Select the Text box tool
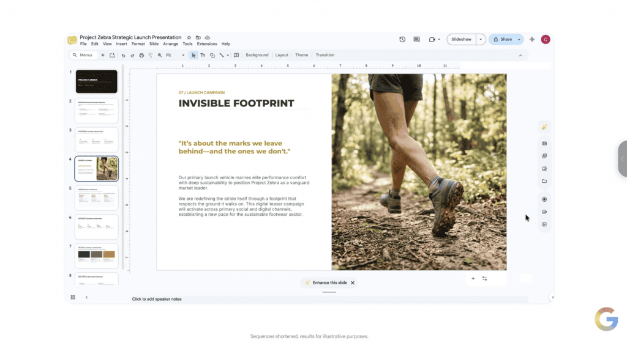627x343 pixels. [203, 55]
